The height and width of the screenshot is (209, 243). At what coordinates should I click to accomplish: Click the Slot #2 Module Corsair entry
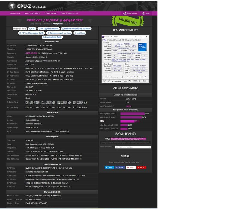[53, 159]
